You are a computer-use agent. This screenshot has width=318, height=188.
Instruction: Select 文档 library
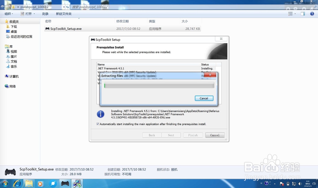pyautogui.click(x=14, y=62)
